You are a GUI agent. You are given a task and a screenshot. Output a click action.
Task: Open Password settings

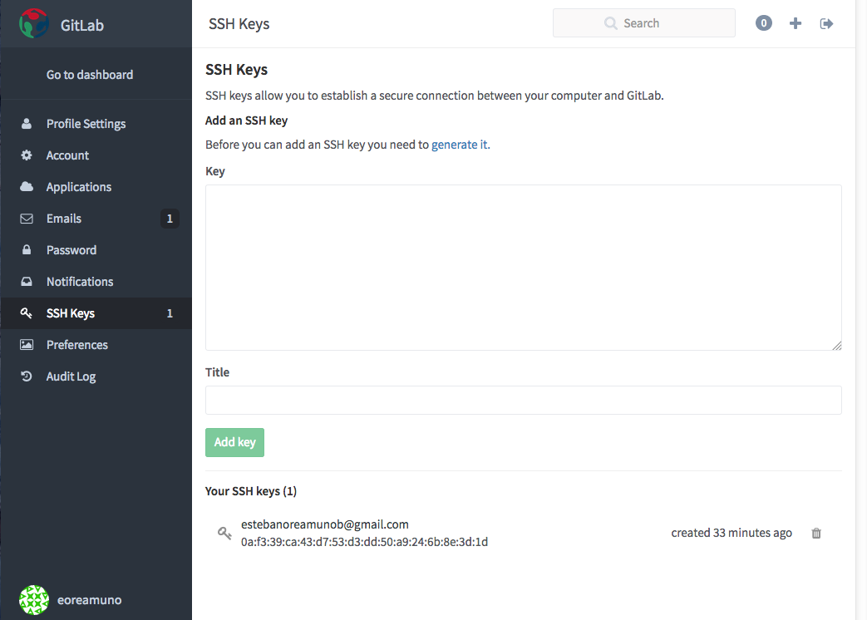[x=71, y=250]
